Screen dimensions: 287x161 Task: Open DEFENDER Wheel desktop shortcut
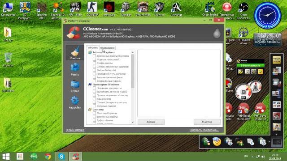244,36
